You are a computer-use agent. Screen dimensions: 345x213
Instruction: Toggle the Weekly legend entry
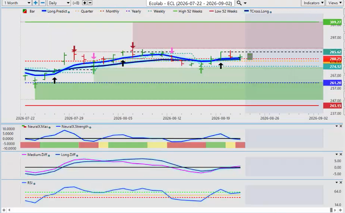point(156,11)
